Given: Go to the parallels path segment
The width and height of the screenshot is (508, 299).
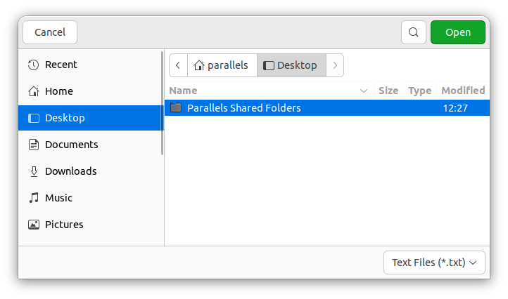Looking at the screenshot, I should tap(222, 65).
